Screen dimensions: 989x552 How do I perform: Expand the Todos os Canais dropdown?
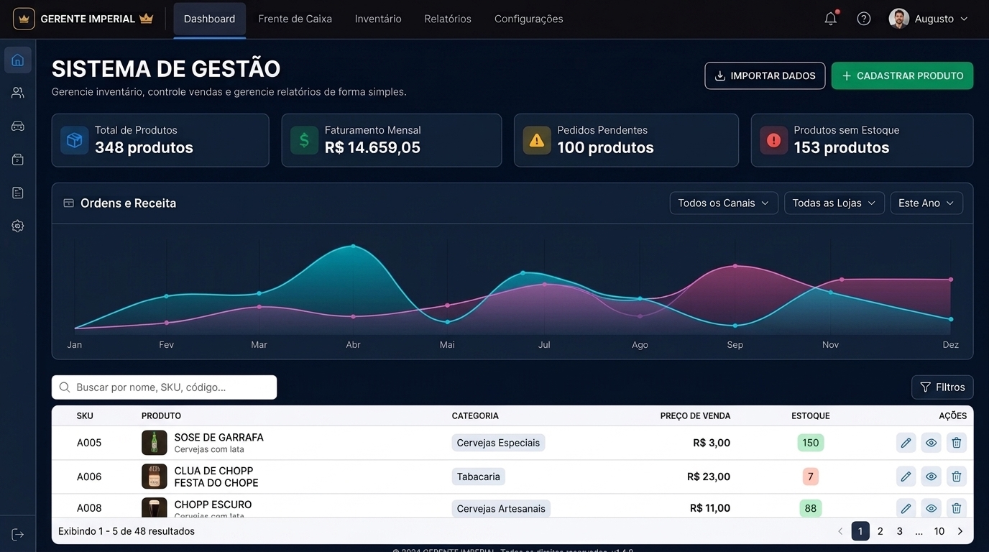click(724, 203)
